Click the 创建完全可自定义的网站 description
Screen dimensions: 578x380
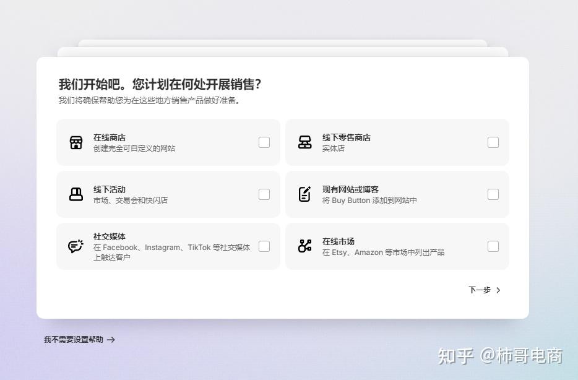click(x=134, y=148)
